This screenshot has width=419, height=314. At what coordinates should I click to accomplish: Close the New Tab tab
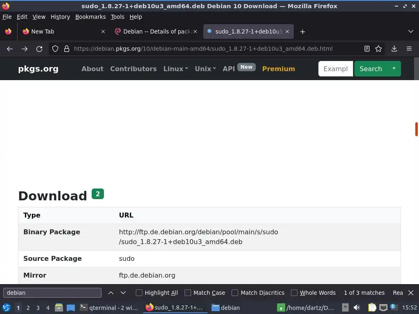[103, 31]
